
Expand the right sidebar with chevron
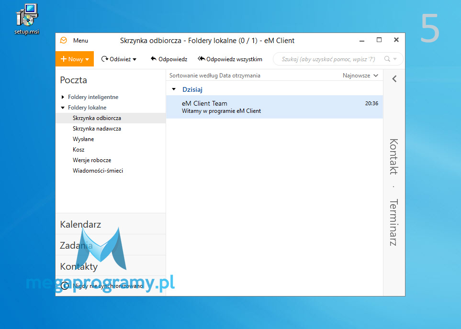point(394,79)
